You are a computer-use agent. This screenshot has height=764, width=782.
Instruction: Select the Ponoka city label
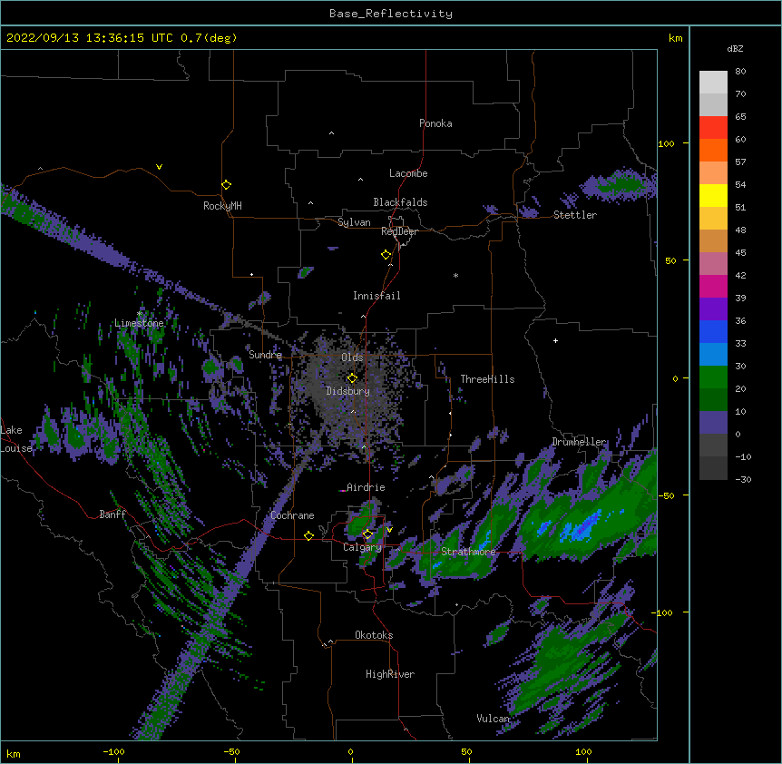click(x=435, y=123)
